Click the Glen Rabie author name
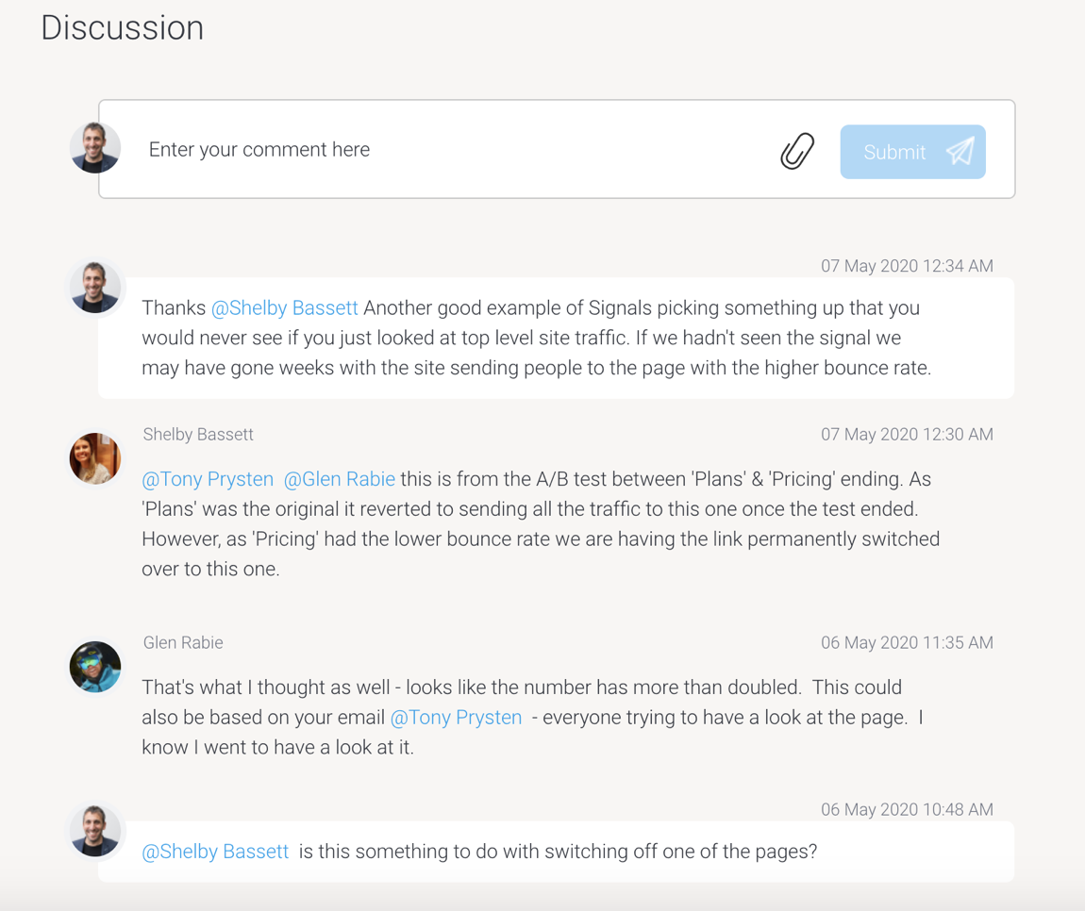The height and width of the screenshot is (911, 1085). [183, 643]
